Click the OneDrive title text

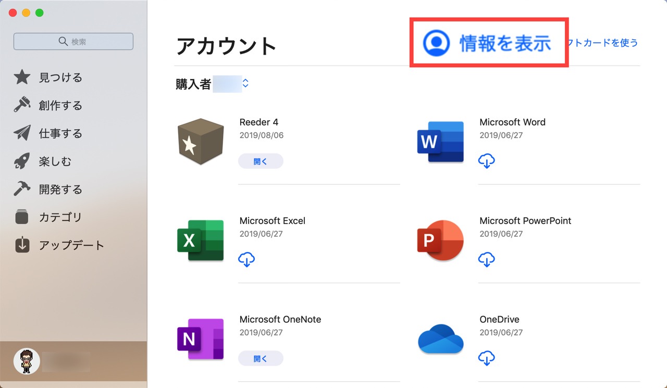coord(499,319)
